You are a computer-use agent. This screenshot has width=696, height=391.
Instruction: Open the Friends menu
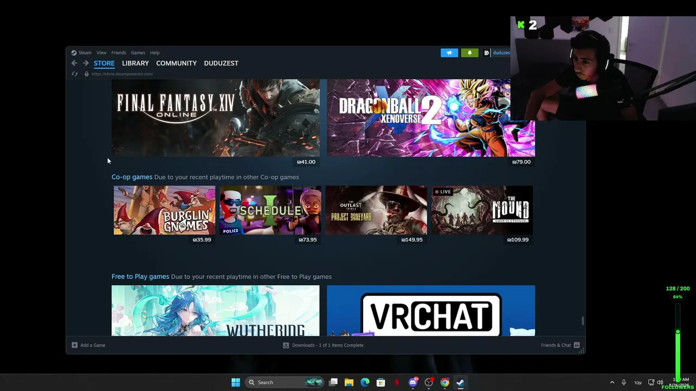[x=119, y=53]
